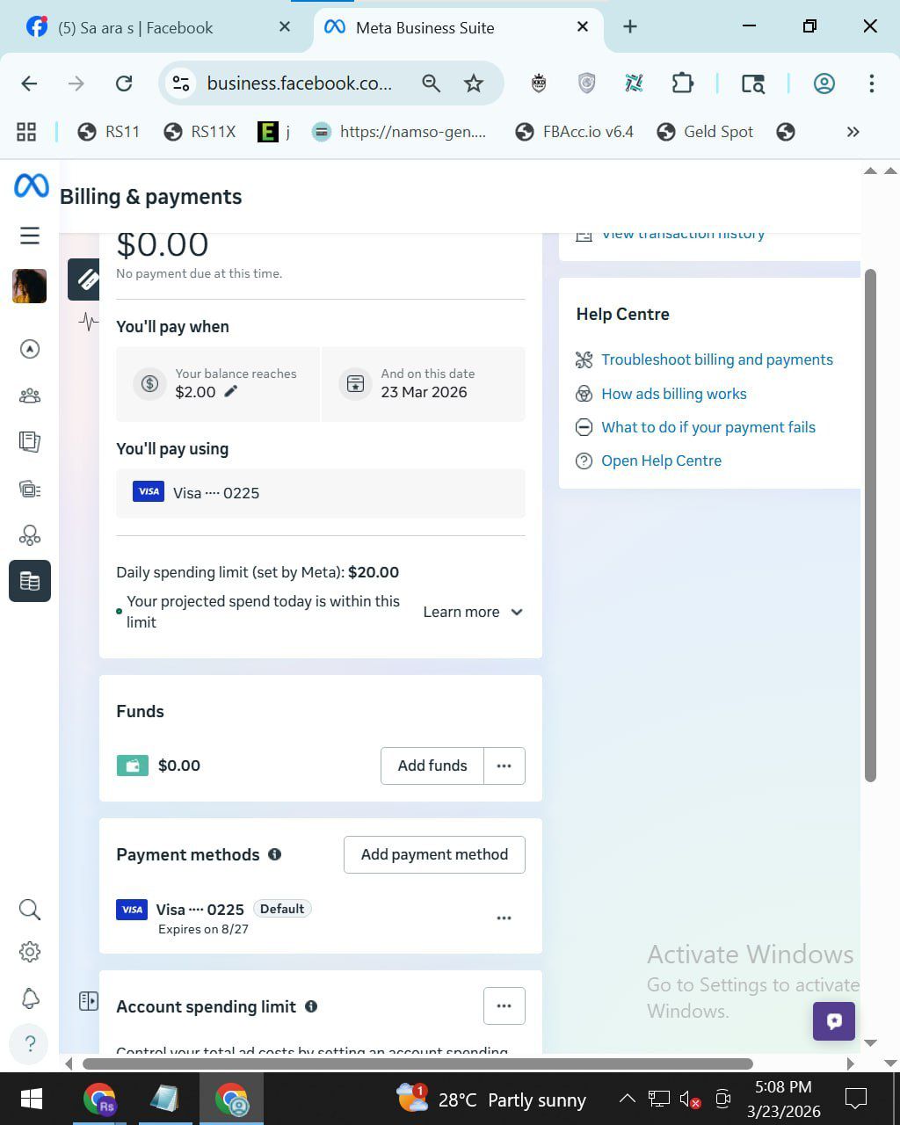Open the news pages icon in sidebar

click(x=30, y=441)
